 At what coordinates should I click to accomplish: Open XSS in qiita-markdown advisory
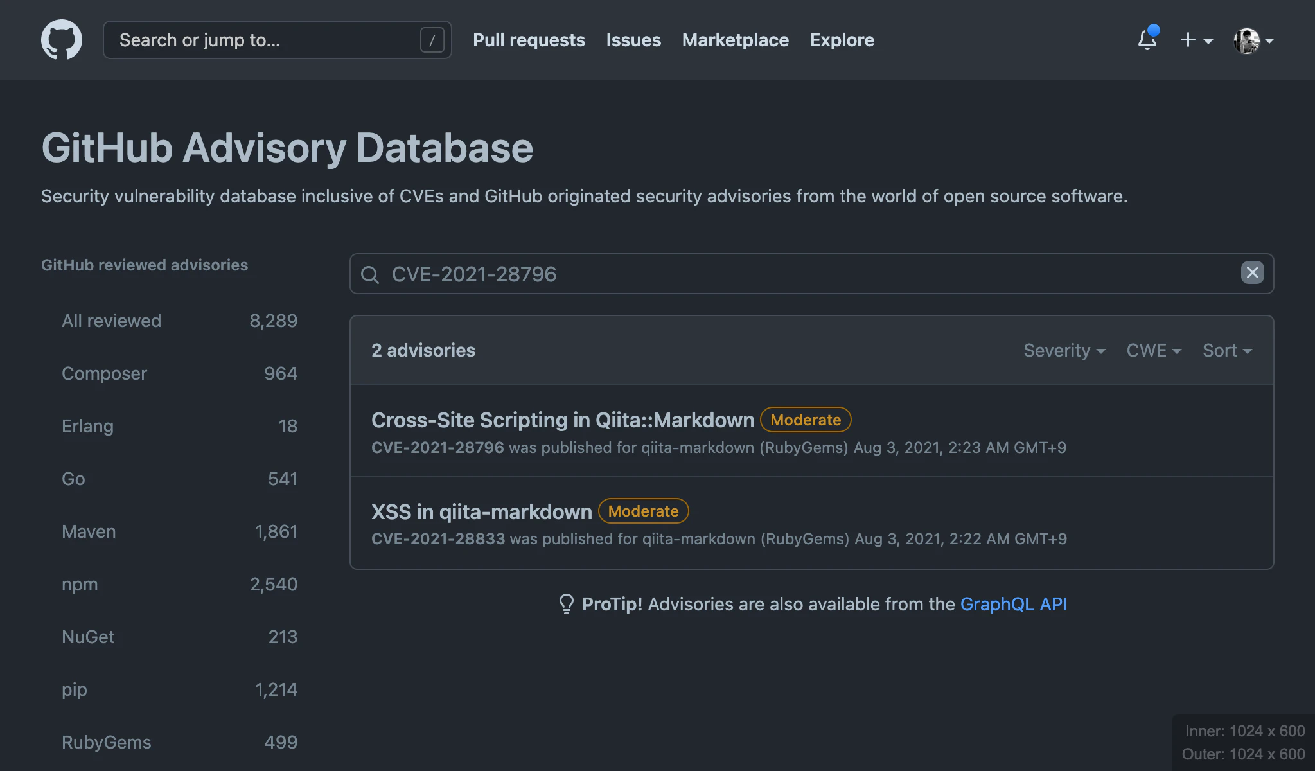[x=482, y=511]
